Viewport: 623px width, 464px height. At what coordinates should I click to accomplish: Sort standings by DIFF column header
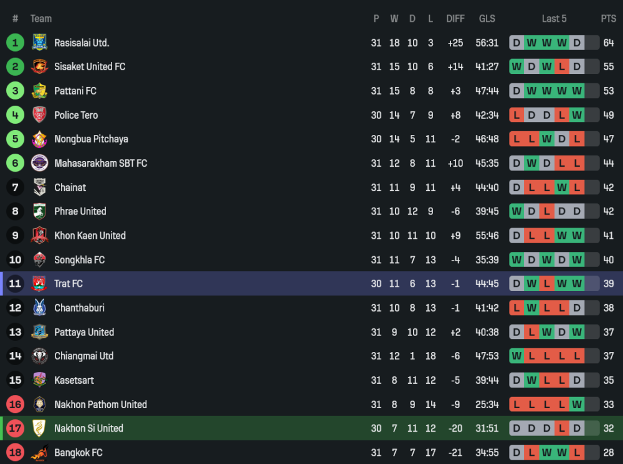(455, 19)
